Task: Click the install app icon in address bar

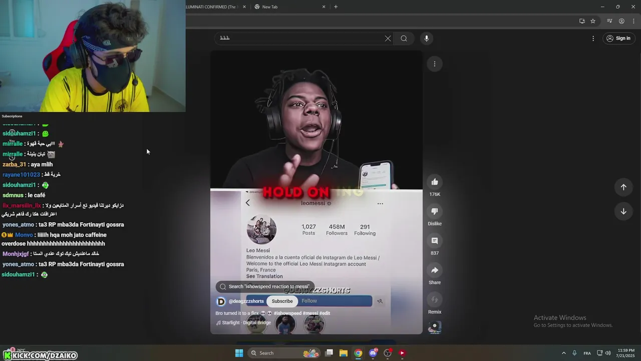Action: click(x=582, y=21)
